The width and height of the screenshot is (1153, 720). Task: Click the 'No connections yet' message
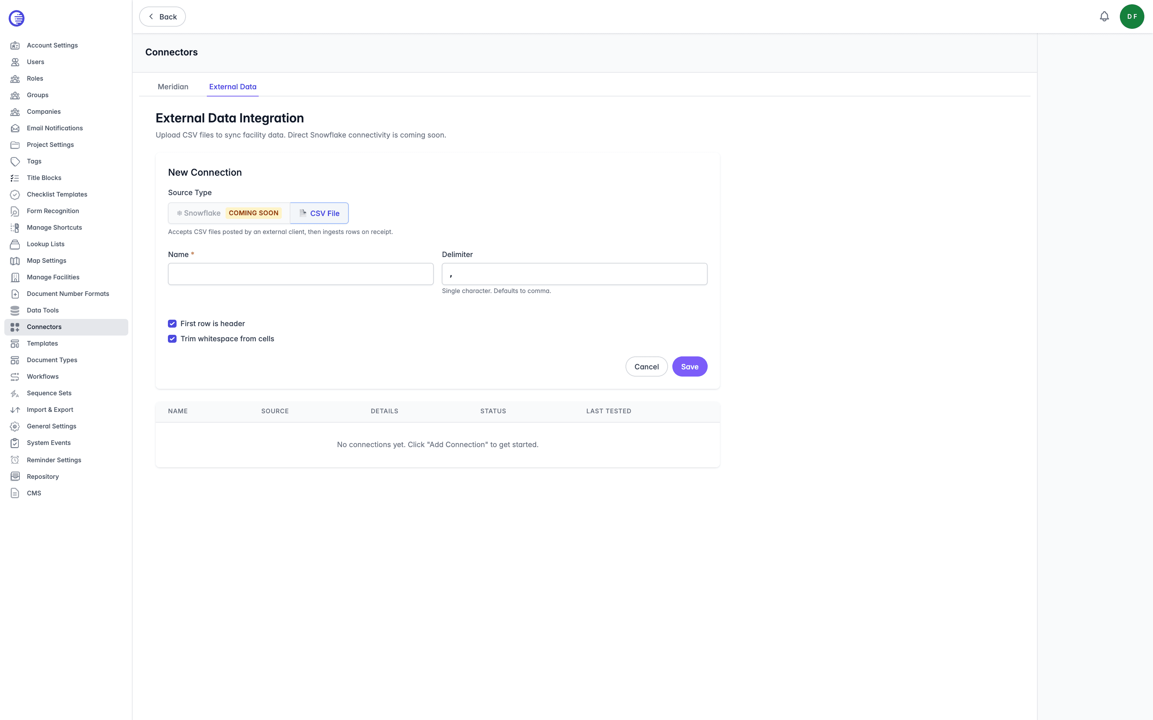[x=437, y=445]
